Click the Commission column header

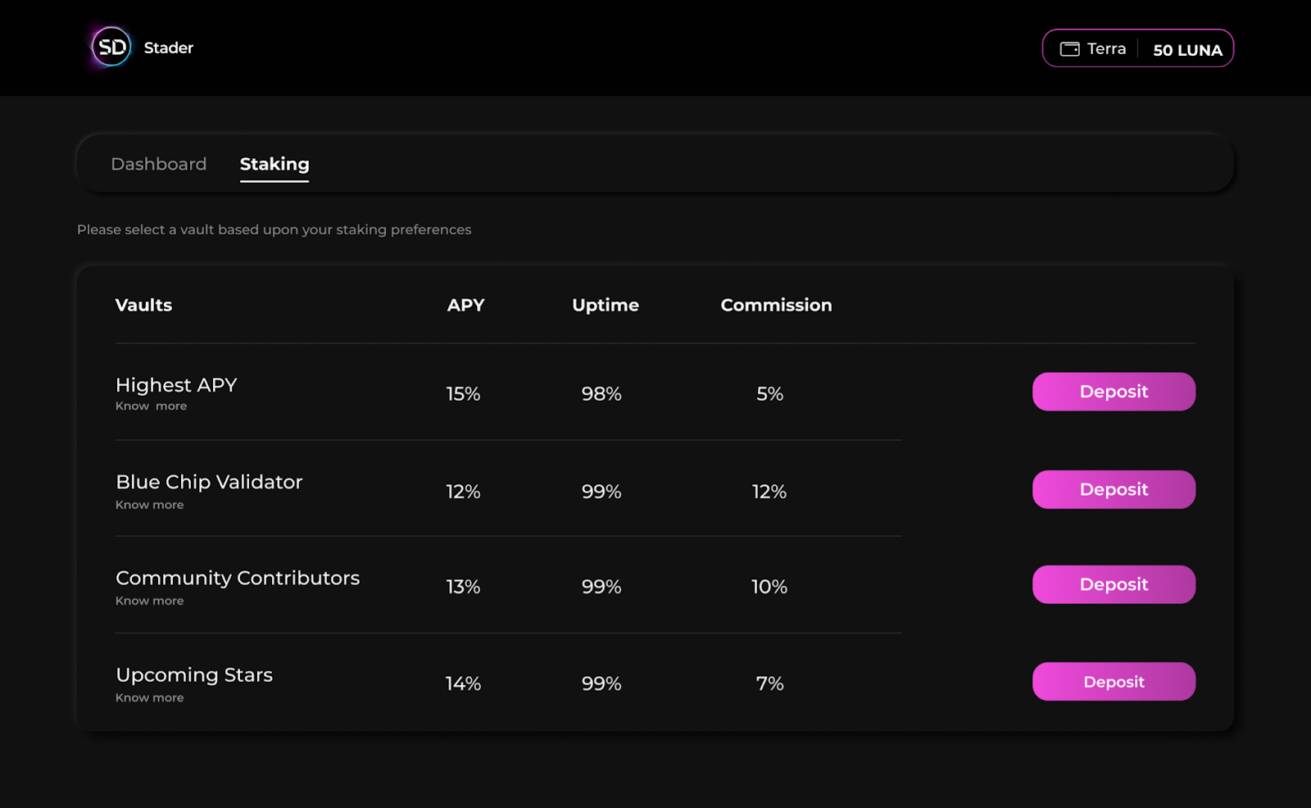(776, 305)
